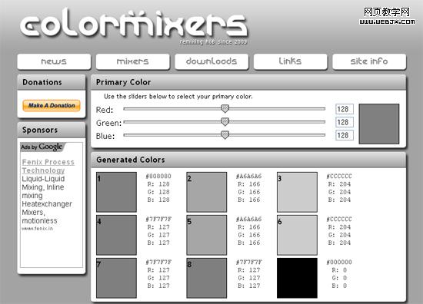Click the #7F7F7F hex of swatch 4
The width and height of the screenshot is (423, 304).
[158, 220]
